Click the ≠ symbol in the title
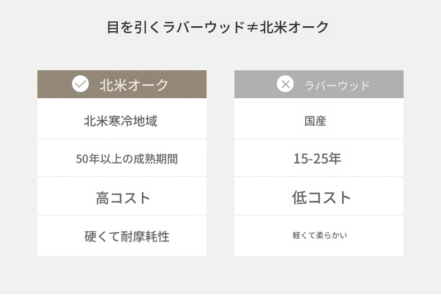441x308 pixels. [x=252, y=28]
